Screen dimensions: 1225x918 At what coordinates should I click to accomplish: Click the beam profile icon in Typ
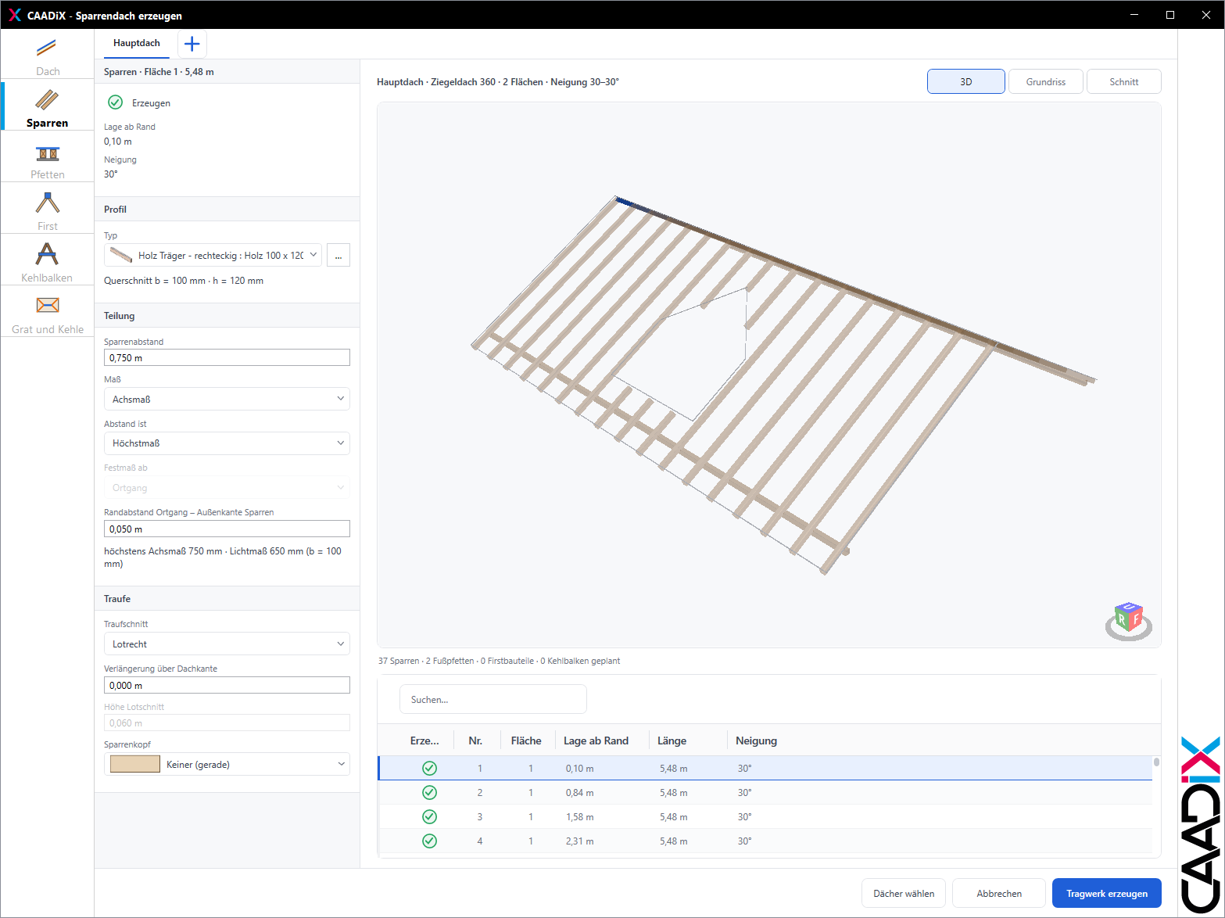(121, 255)
